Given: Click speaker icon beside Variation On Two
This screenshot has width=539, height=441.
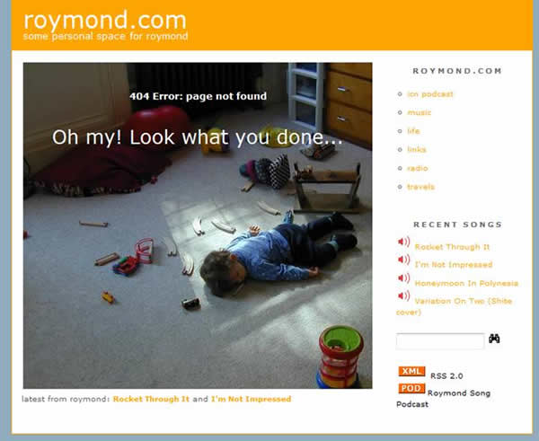Looking at the screenshot, I should 403,295.
